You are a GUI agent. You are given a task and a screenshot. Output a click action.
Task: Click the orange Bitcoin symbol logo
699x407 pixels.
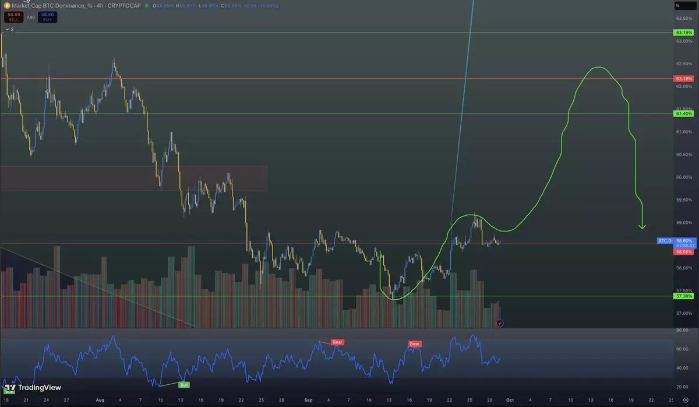coord(6,6)
